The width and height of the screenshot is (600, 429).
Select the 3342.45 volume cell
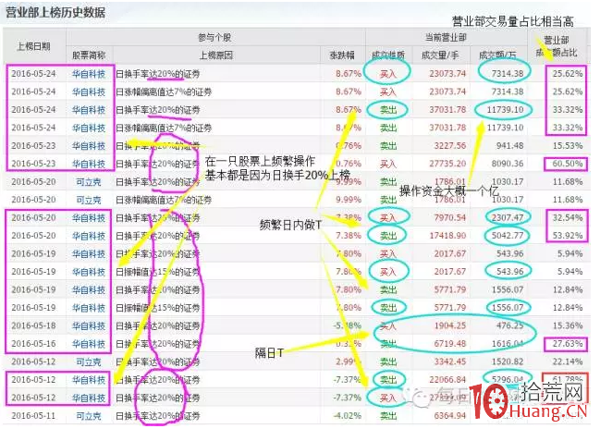tap(449, 362)
